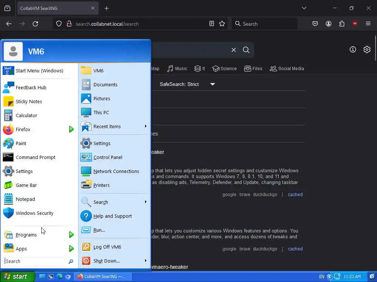The width and height of the screenshot is (377, 282).
Task: Switch to the IT search category
Action: pyautogui.click(x=200, y=69)
